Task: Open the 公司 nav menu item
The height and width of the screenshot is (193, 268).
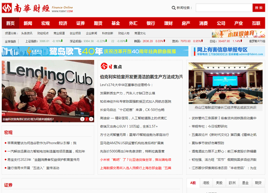Action: coord(221,23)
